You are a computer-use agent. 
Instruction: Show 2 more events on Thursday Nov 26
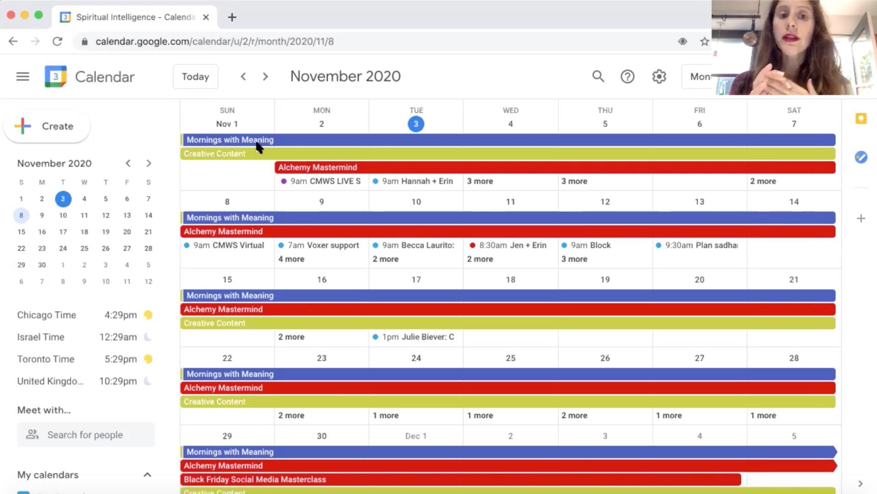tap(574, 415)
